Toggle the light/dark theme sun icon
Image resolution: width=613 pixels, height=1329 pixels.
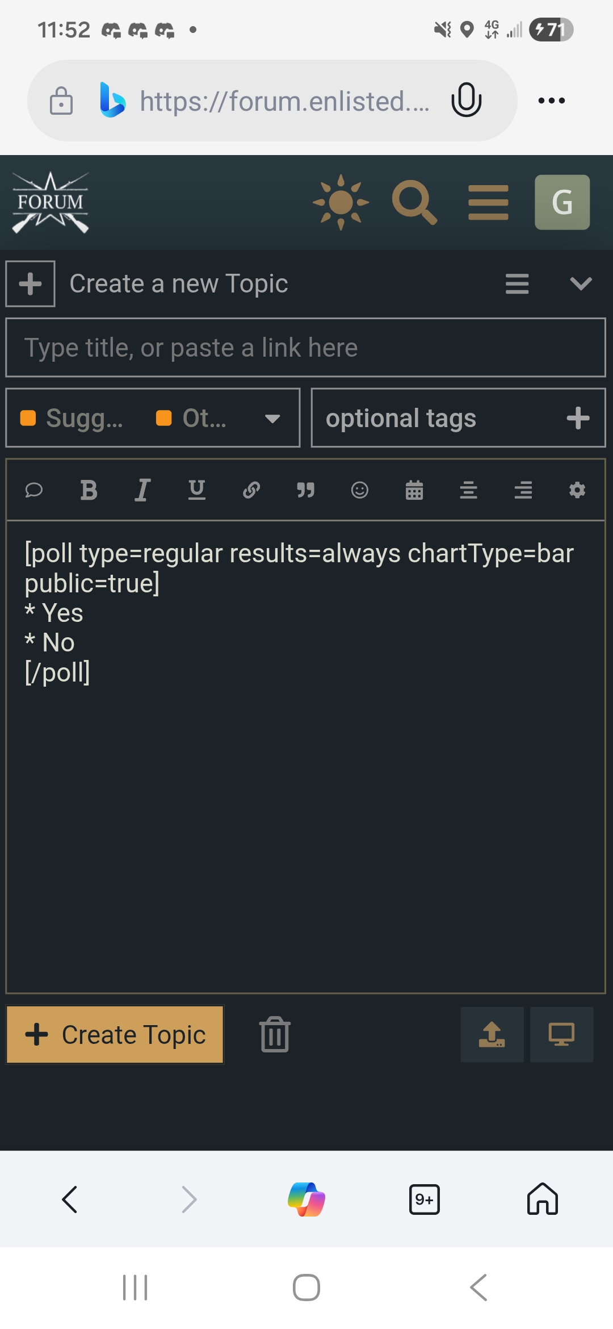(341, 202)
